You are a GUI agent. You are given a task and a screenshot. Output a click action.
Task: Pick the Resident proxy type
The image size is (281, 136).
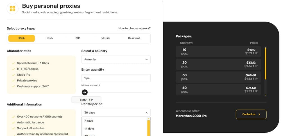pos(134,38)
